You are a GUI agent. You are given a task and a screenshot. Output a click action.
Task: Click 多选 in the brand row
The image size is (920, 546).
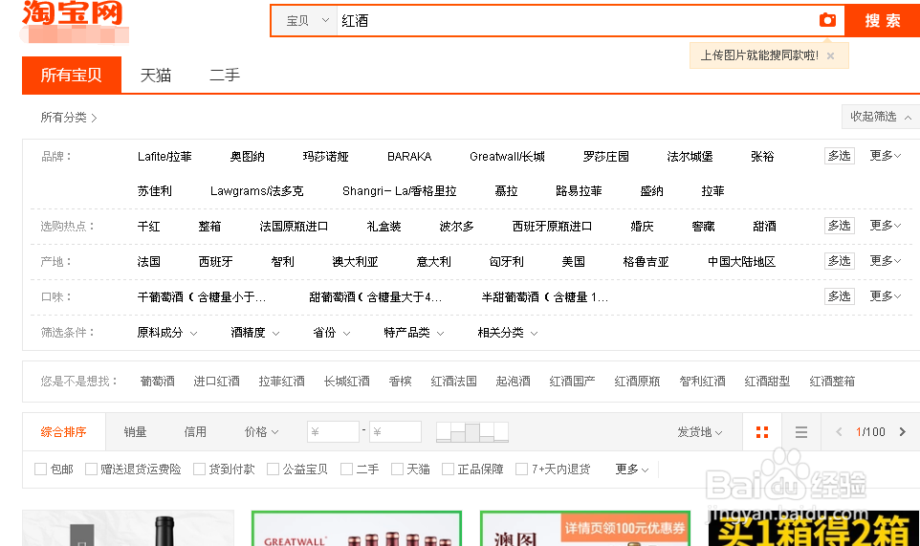coord(839,156)
